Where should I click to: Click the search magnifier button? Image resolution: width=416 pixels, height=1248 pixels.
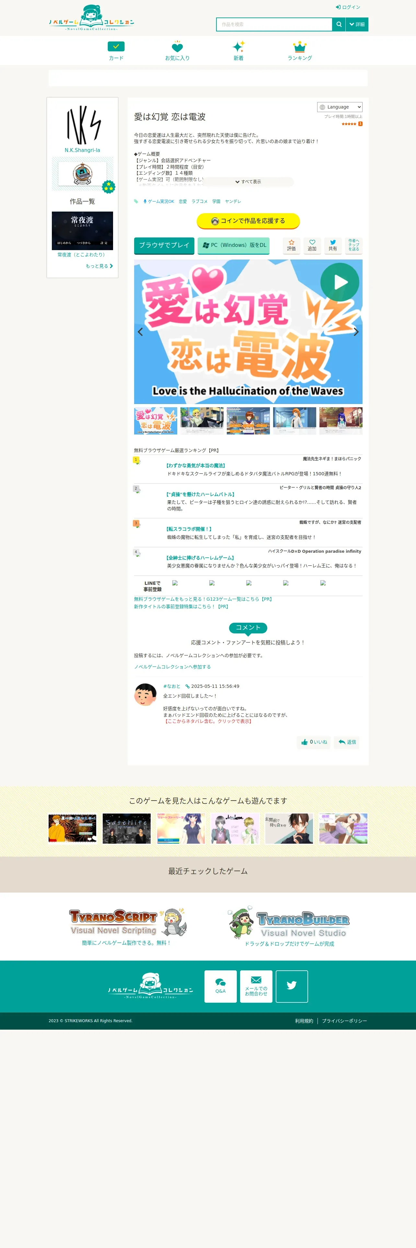(339, 24)
